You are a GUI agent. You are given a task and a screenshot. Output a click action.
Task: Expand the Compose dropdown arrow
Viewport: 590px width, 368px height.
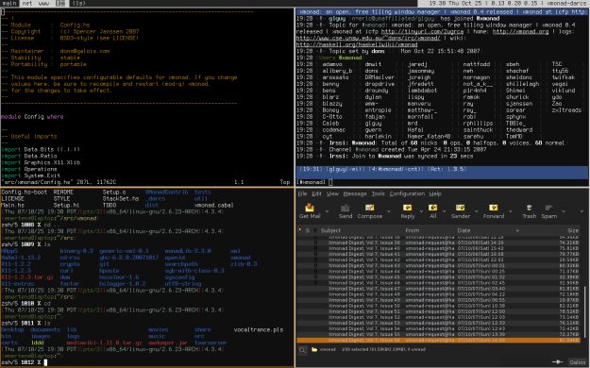click(388, 211)
